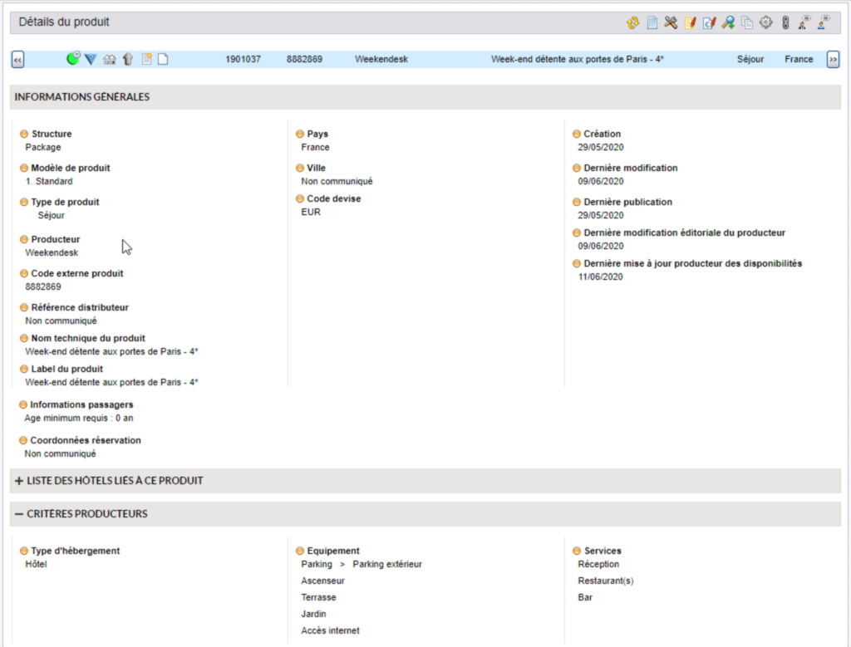This screenshot has height=647, width=851.
Task: Click the notepad with pencil edit icon
Action: tap(690, 22)
